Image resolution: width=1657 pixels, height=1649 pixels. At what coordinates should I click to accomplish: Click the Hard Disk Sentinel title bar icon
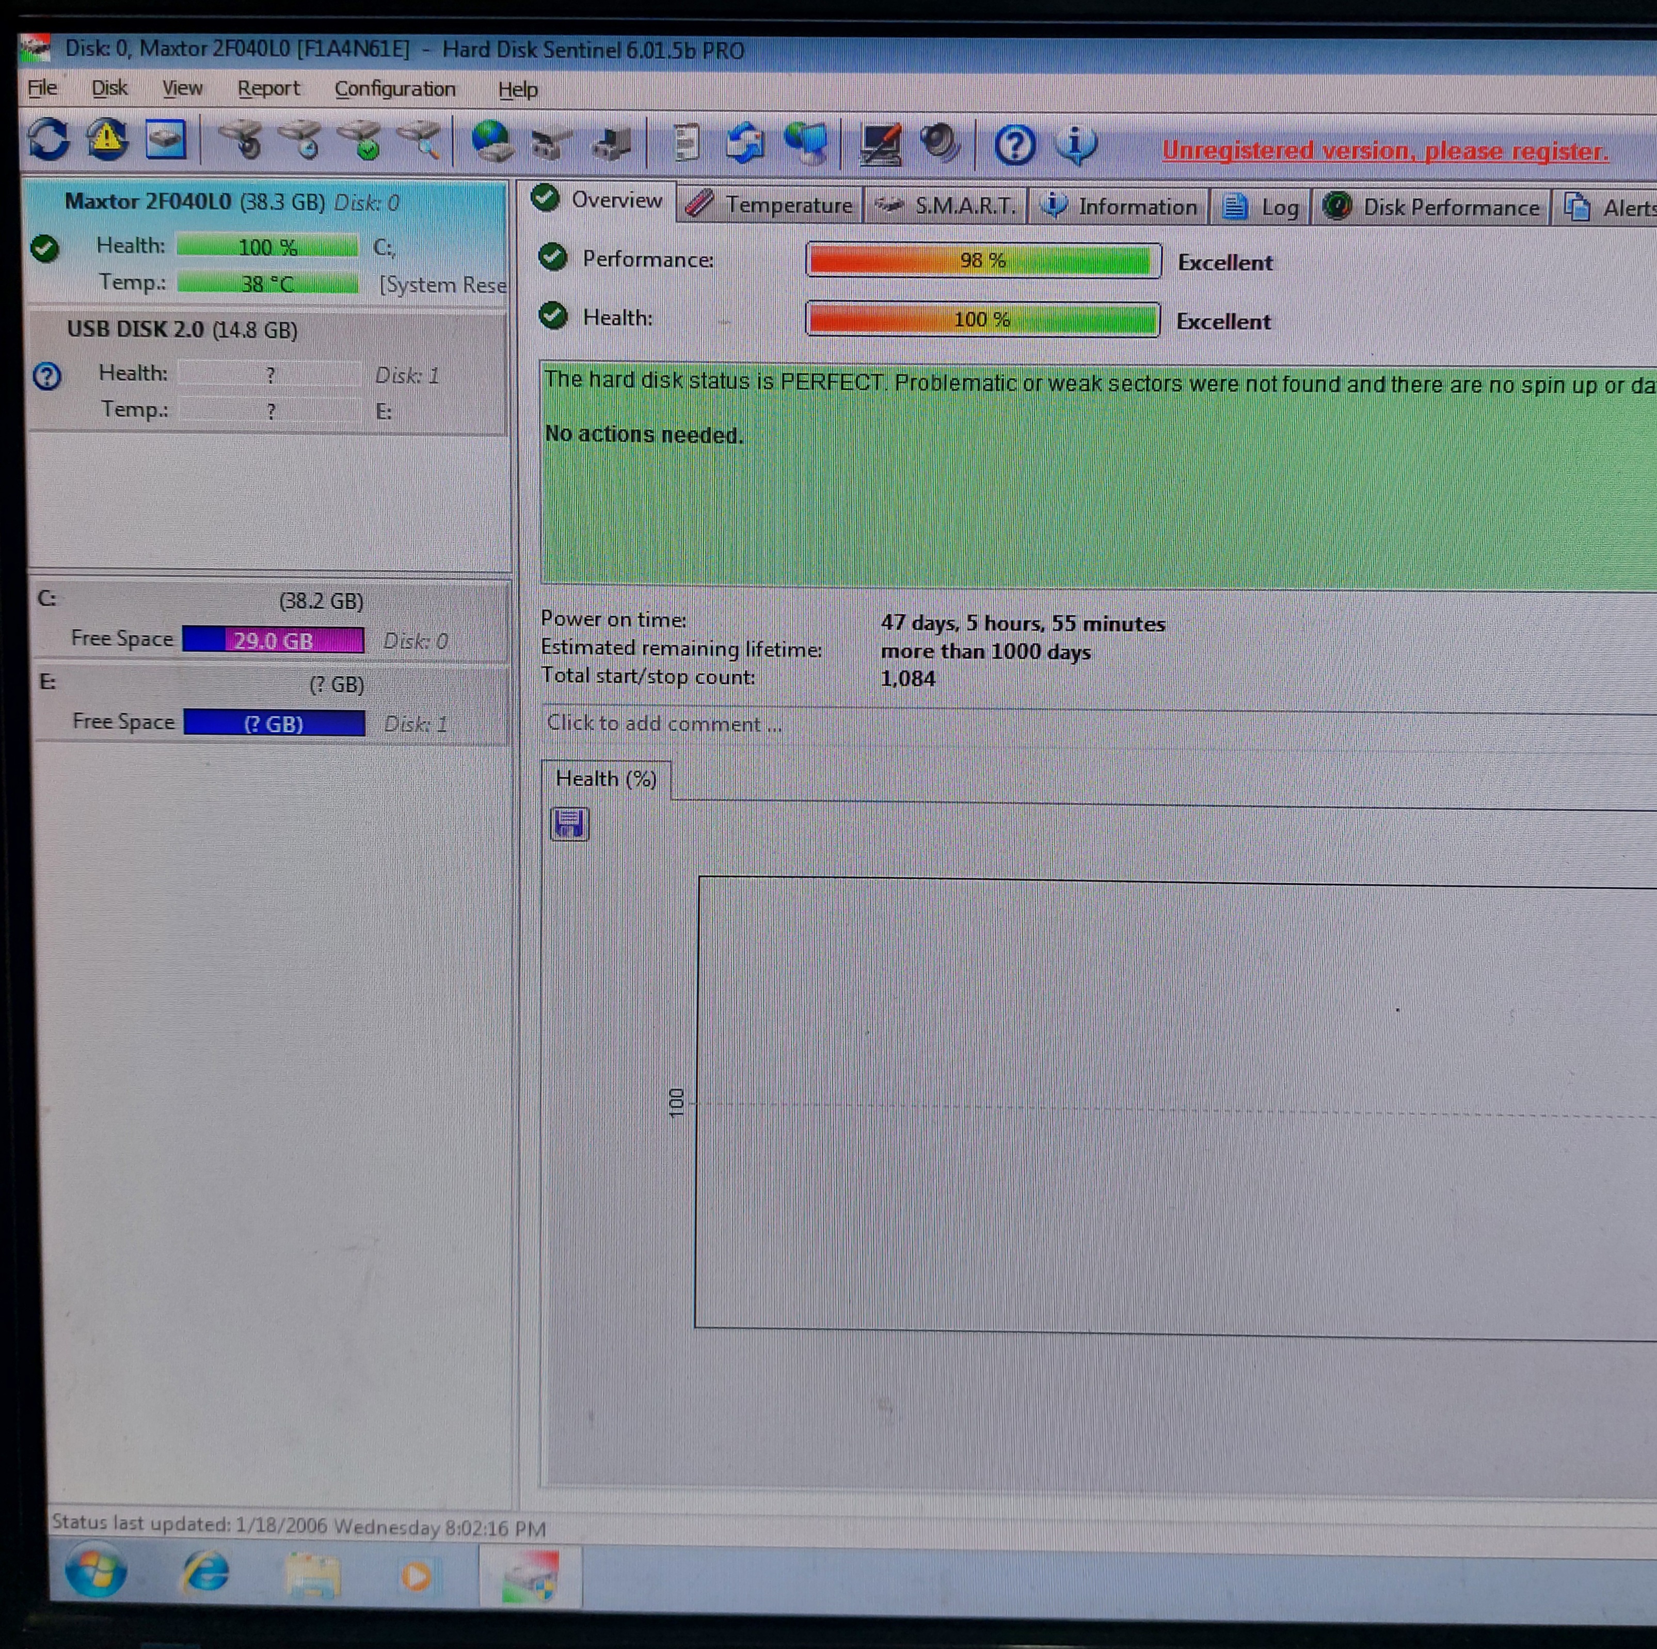[36, 48]
